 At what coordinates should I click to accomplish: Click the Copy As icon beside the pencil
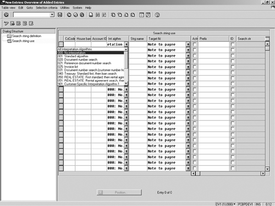point(12,24)
